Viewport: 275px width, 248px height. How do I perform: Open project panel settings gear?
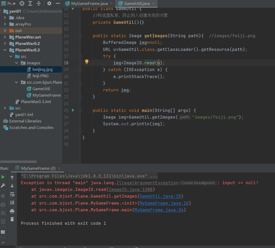pyautogui.click(x=49, y=3)
